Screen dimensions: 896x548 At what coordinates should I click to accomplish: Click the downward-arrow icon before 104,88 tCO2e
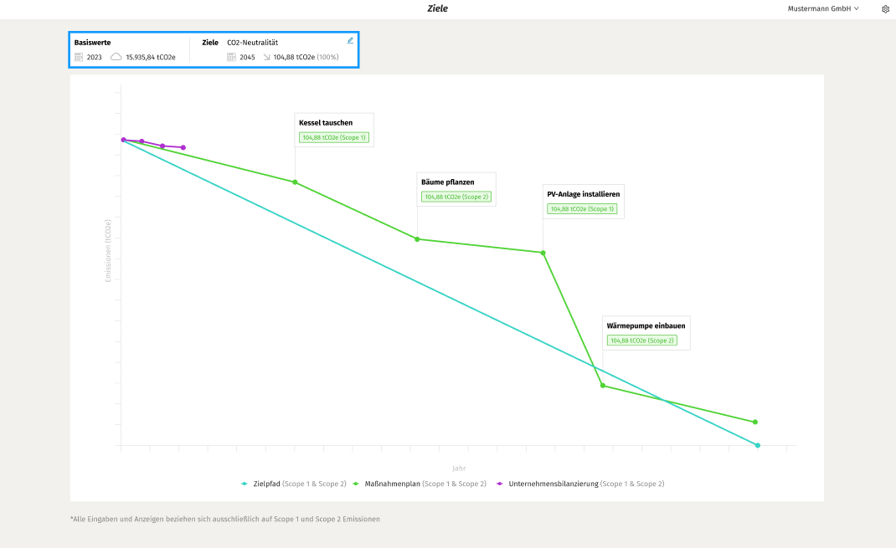coord(267,57)
